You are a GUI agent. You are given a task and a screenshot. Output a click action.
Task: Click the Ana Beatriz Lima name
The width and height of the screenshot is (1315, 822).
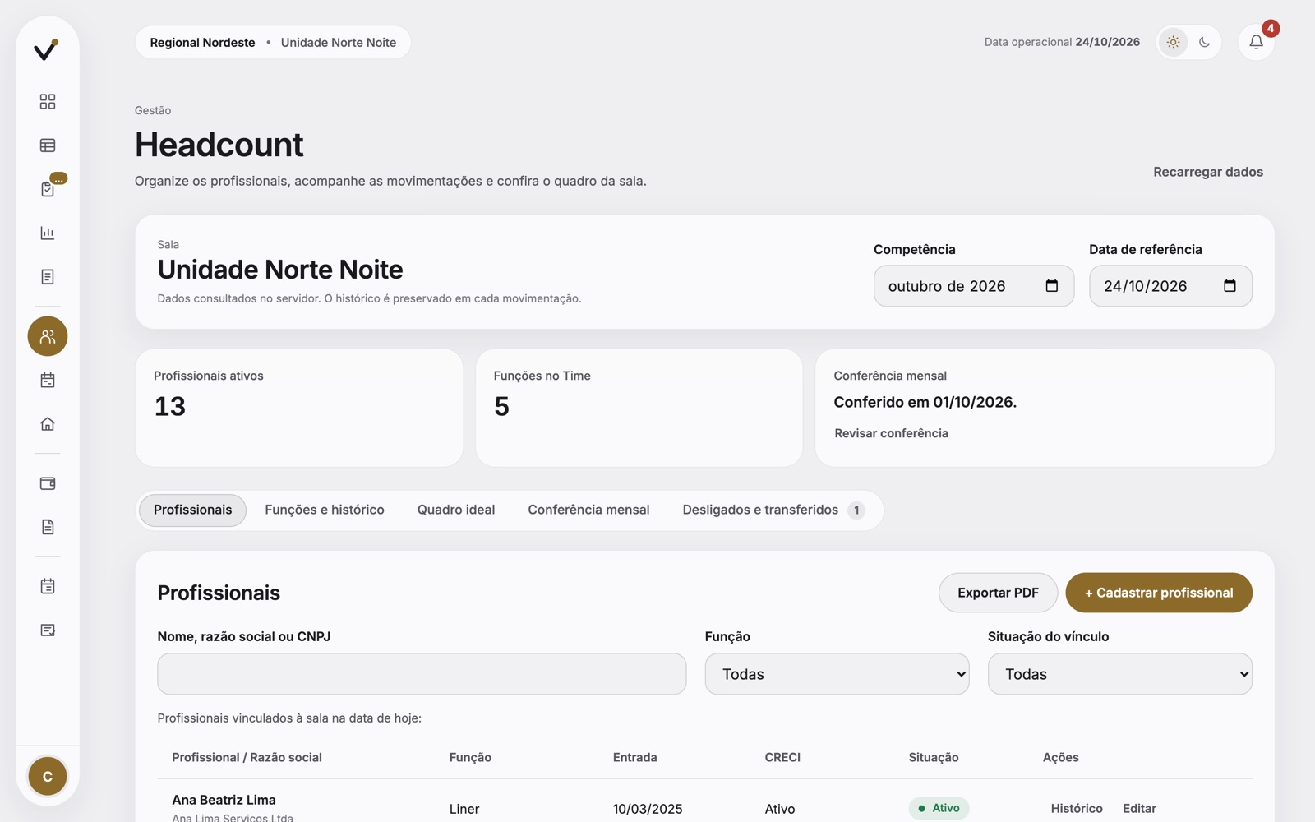point(224,800)
